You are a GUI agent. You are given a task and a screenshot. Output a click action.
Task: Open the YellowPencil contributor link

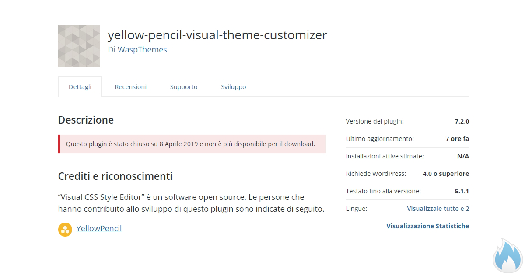point(99,228)
